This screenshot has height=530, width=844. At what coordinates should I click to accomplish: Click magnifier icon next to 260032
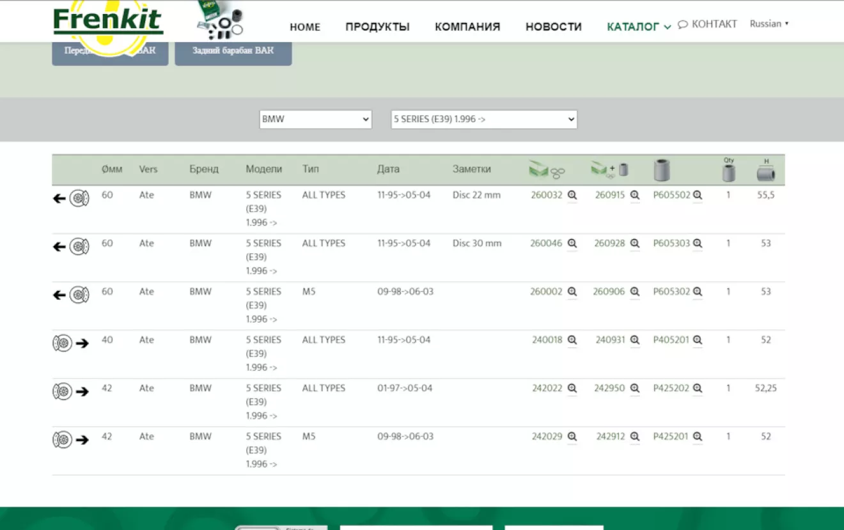[x=572, y=195]
